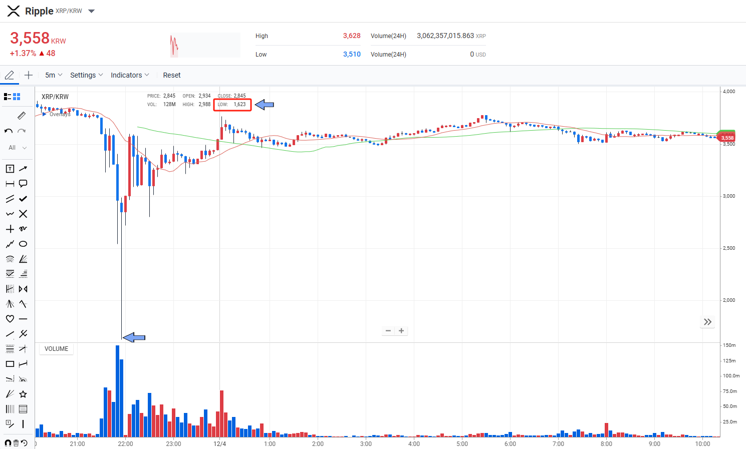Image resolution: width=746 pixels, height=449 pixels.
Task: Select the ellipse drawing tool
Action: [x=23, y=244]
